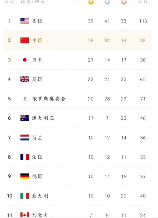Click the France flag icon

25,157
